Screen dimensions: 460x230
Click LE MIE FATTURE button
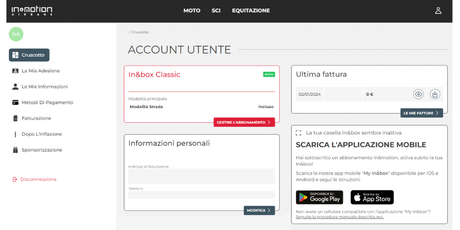[421, 113]
